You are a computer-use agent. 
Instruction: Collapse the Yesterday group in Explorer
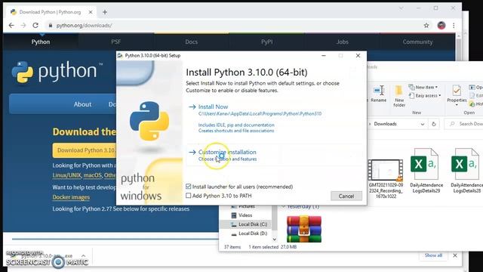pos(283,206)
